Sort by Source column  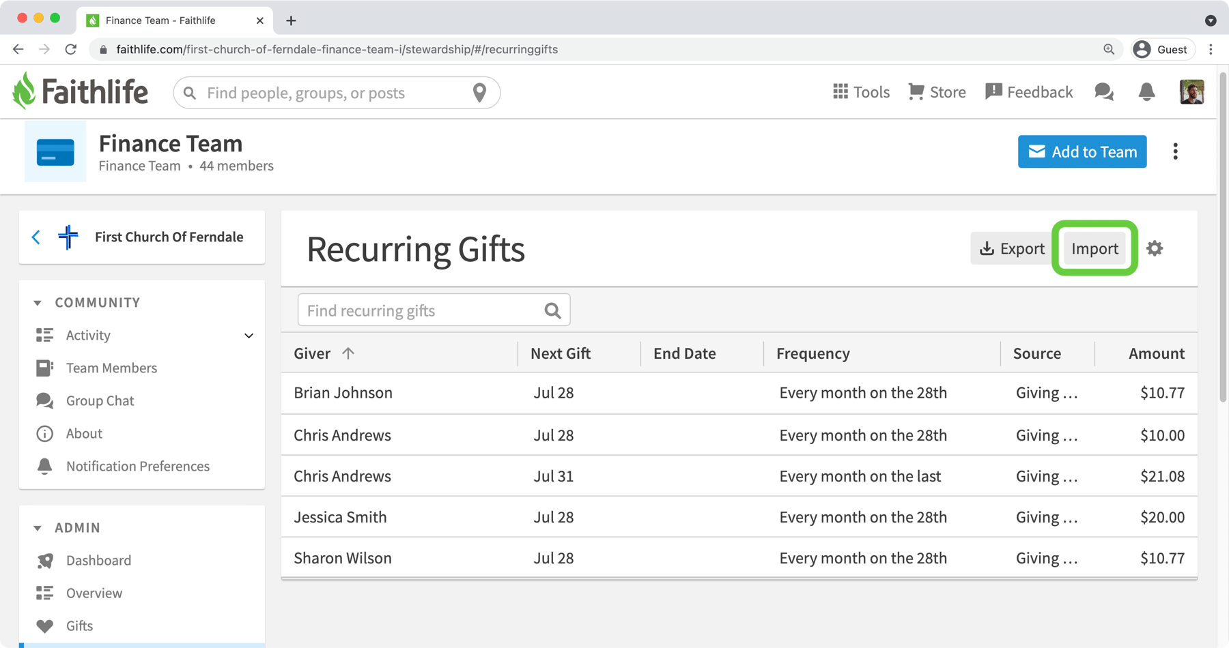coord(1037,353)
